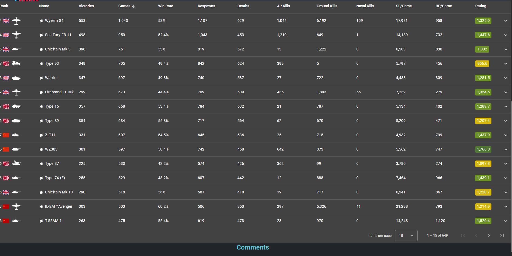The height and width of the screenshot is (256, 512).
Task: Click the 'Type 87' vehicle name
Action: point(52,163)
